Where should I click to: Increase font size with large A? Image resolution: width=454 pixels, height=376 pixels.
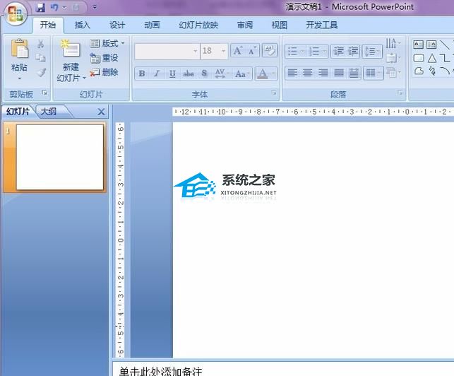[238, 51]
